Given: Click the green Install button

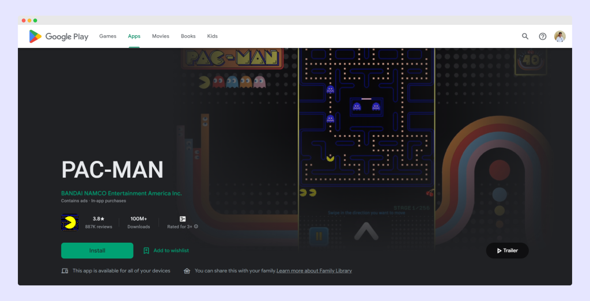Looking at the screenshot, I should [97, 250].
